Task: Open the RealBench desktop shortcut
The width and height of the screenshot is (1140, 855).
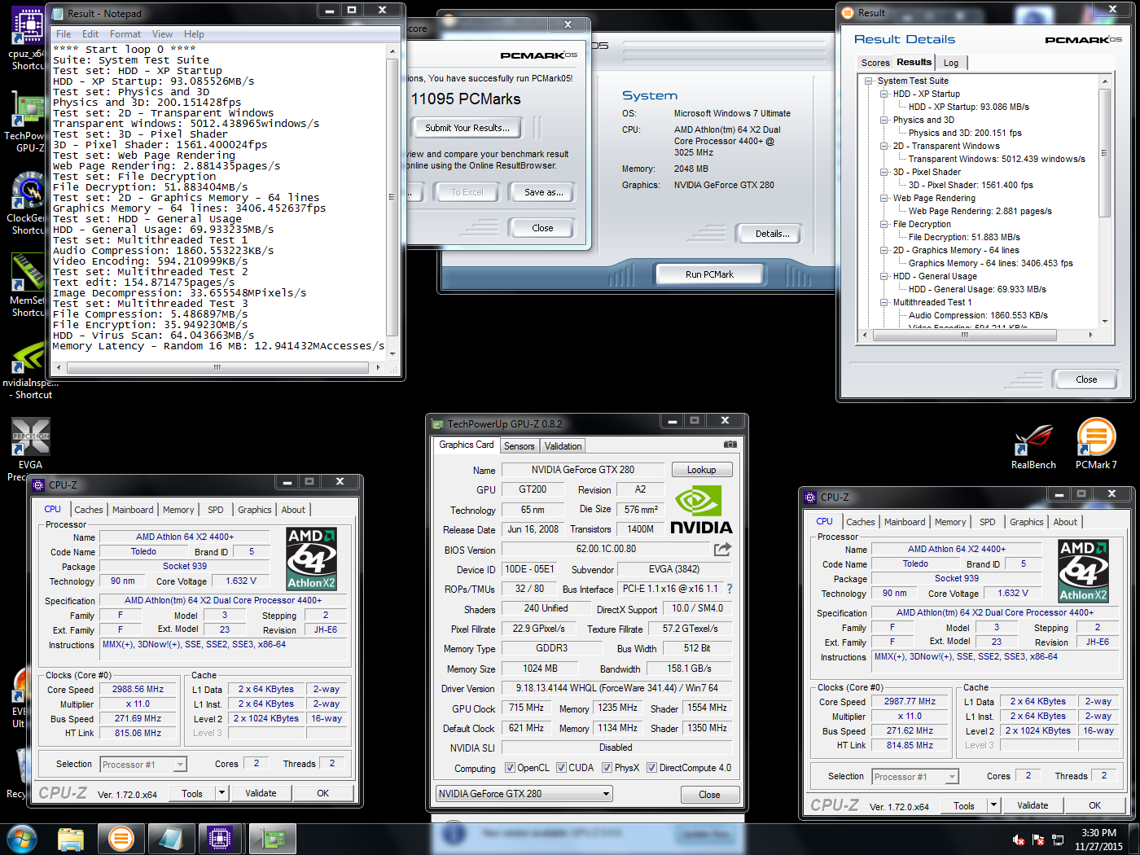Action: click(1033, 445)
